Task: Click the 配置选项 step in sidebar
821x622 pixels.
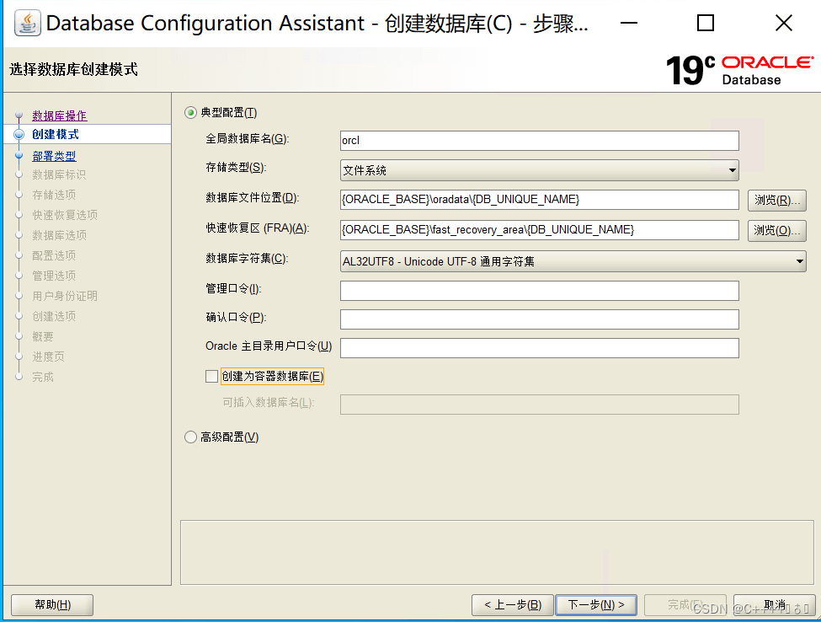Action: point(54,255)
